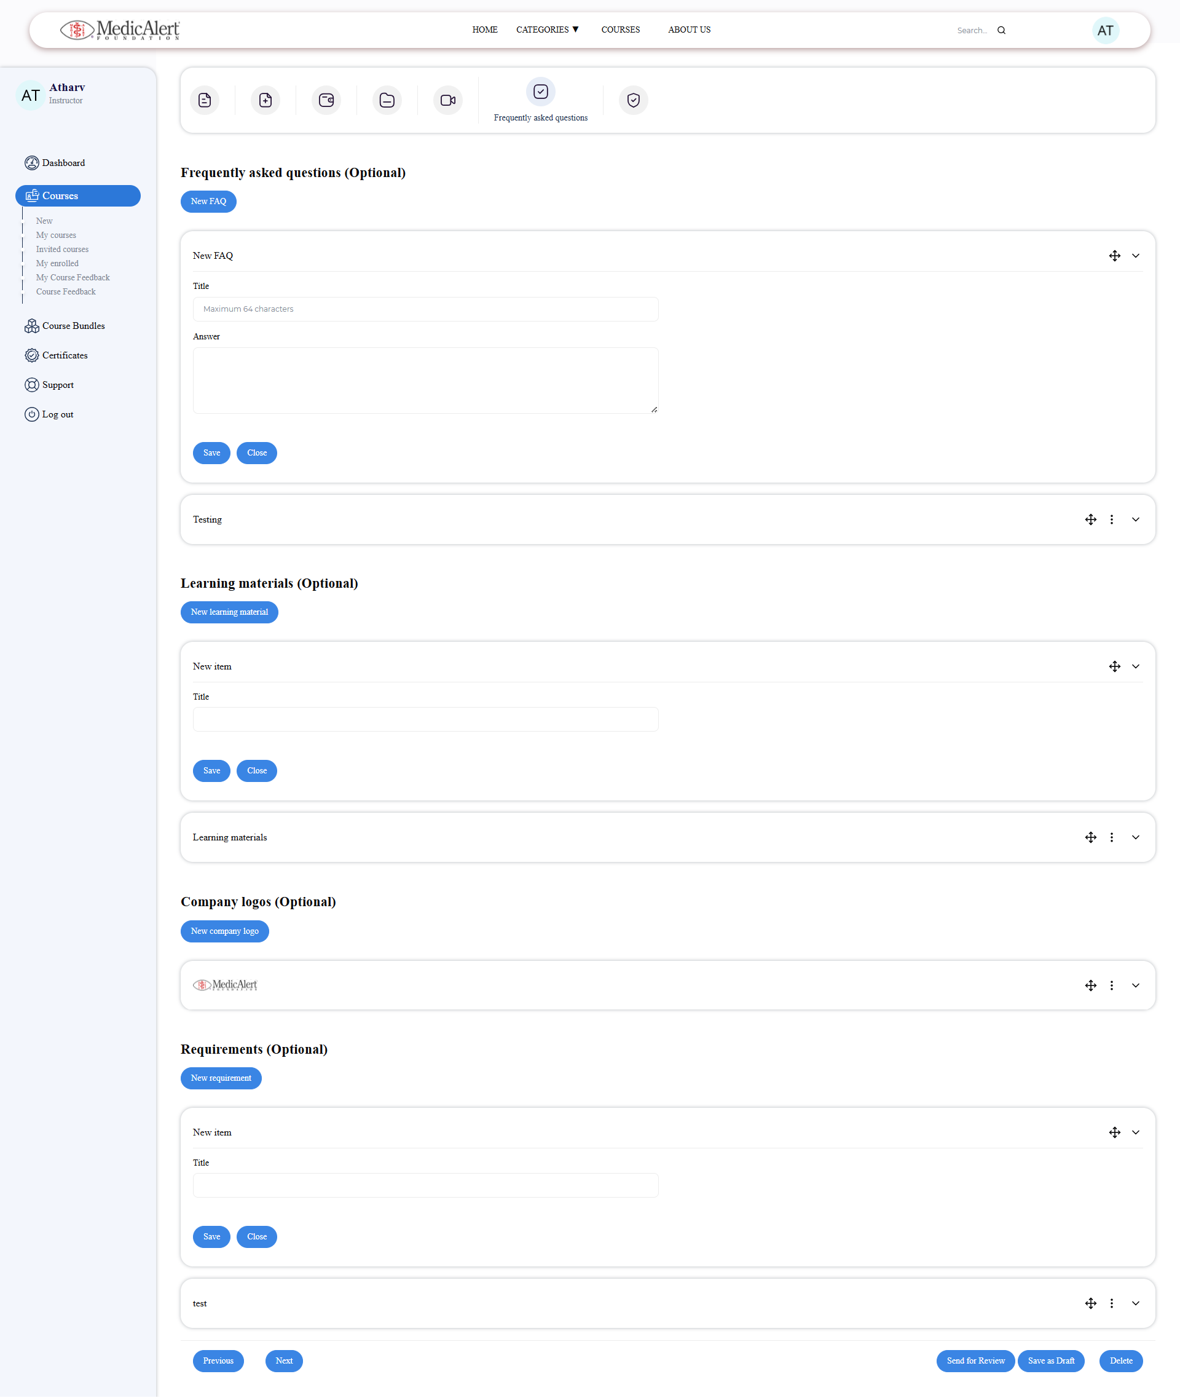The image size is (1180, 1398).
Task: Click the AT avatar in header
Action: coord(1105,30)
